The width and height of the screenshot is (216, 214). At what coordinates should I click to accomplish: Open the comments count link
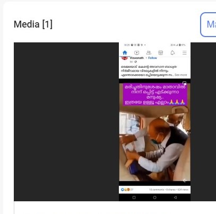tap(157, 190)
